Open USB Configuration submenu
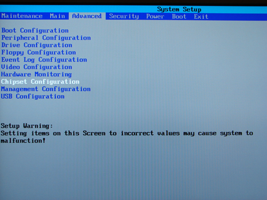This screenshot has width=267, height=200. tap(33, 97)
